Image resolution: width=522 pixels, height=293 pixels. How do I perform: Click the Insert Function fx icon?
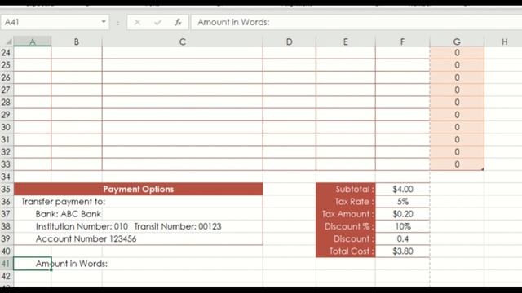pos(178,22)
